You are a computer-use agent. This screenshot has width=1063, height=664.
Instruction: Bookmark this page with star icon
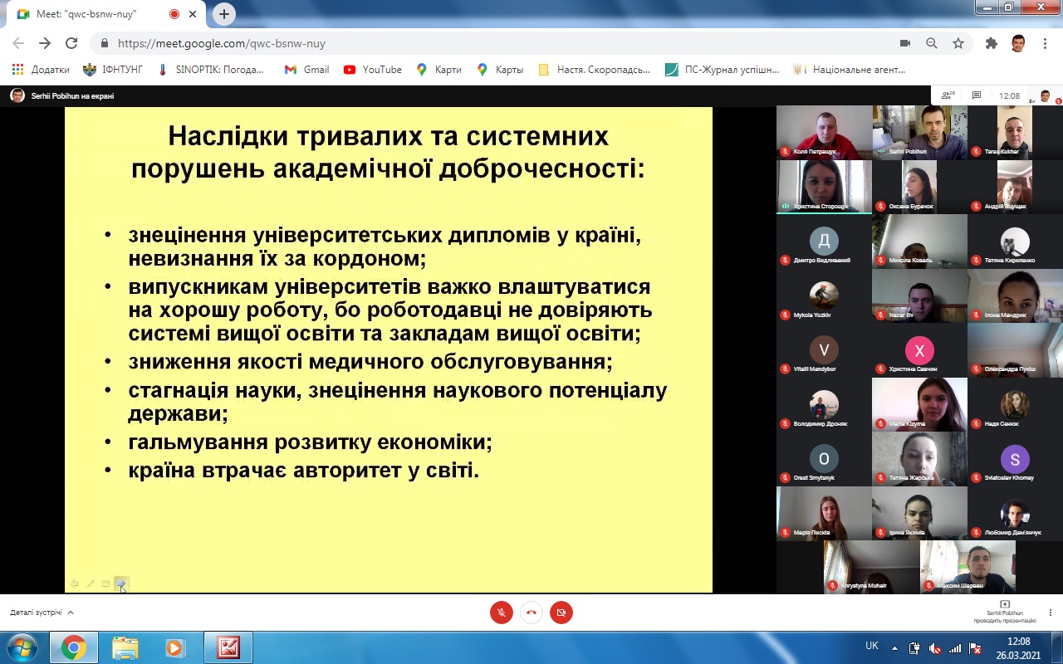(958, 43)
